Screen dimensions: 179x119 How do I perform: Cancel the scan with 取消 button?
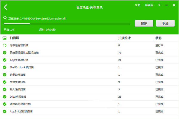point(165,23)
